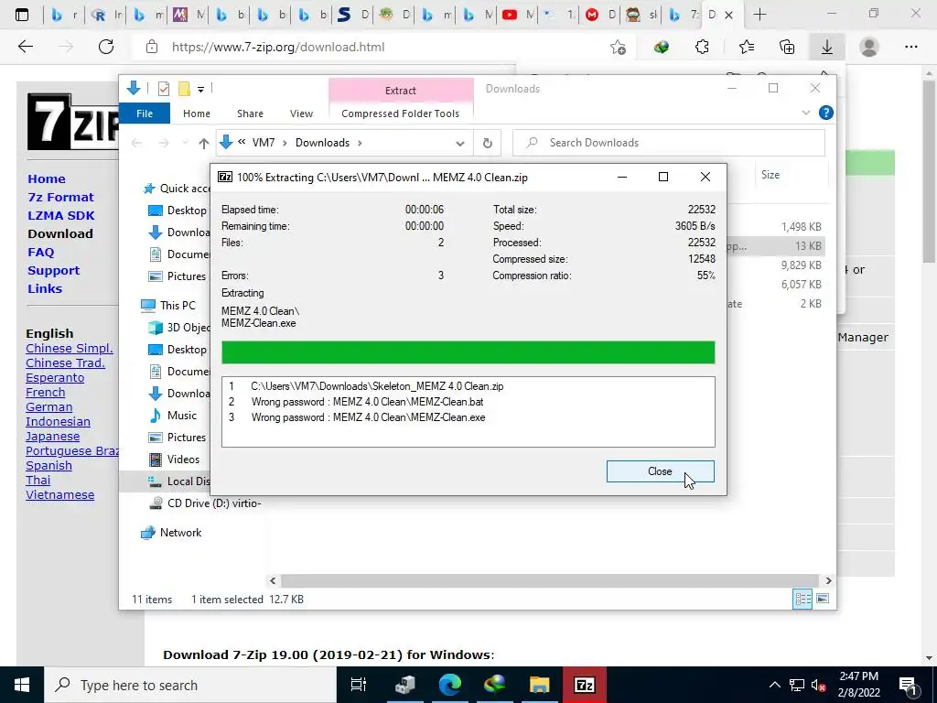Open the Windows Start menu

coord(22,685)
